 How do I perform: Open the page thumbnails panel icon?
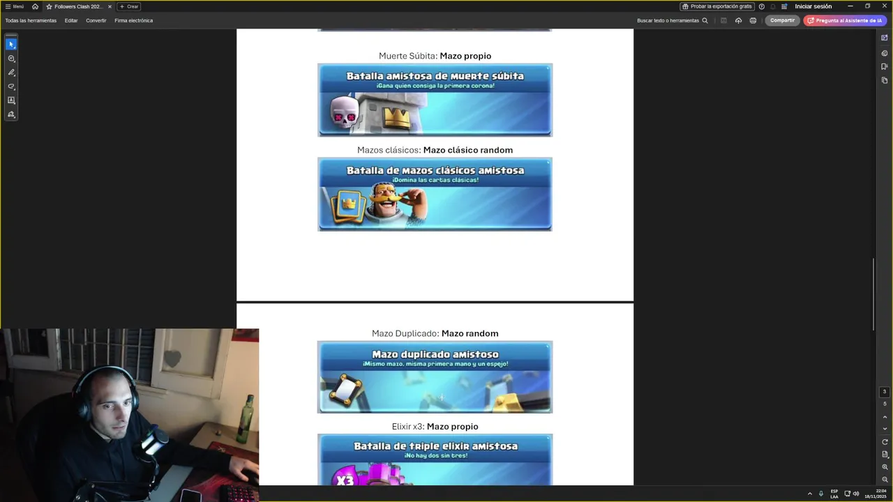[x=885, y=81]
